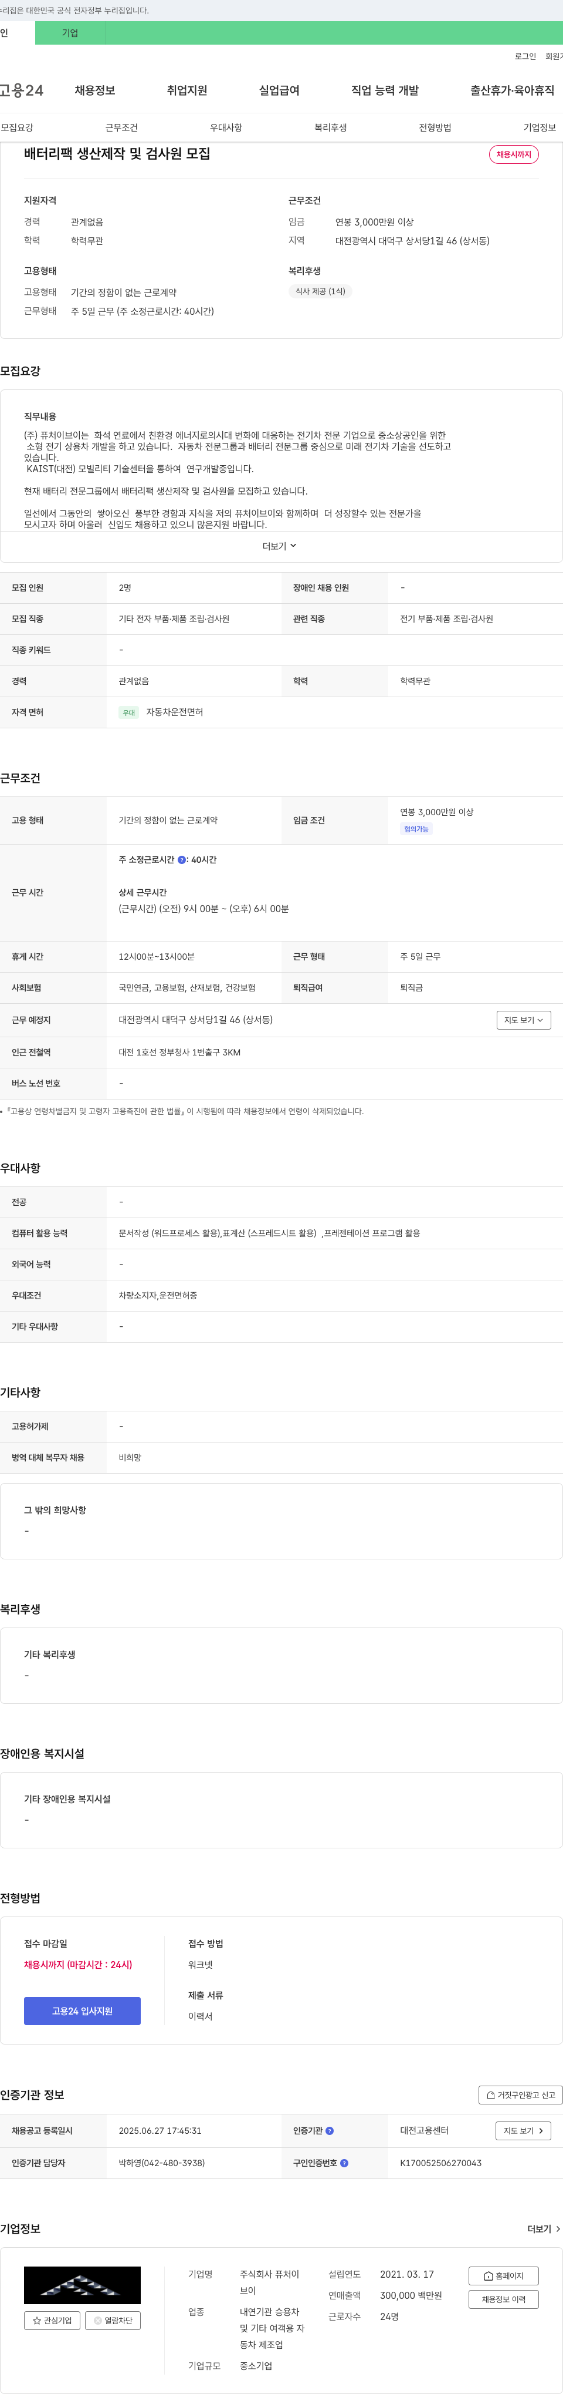Open 지도 보기 for 대전고용센터

(x=524, y=2130)
